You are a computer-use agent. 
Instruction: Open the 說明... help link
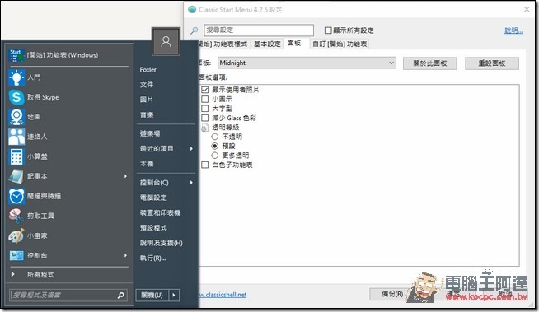(513, 30)
